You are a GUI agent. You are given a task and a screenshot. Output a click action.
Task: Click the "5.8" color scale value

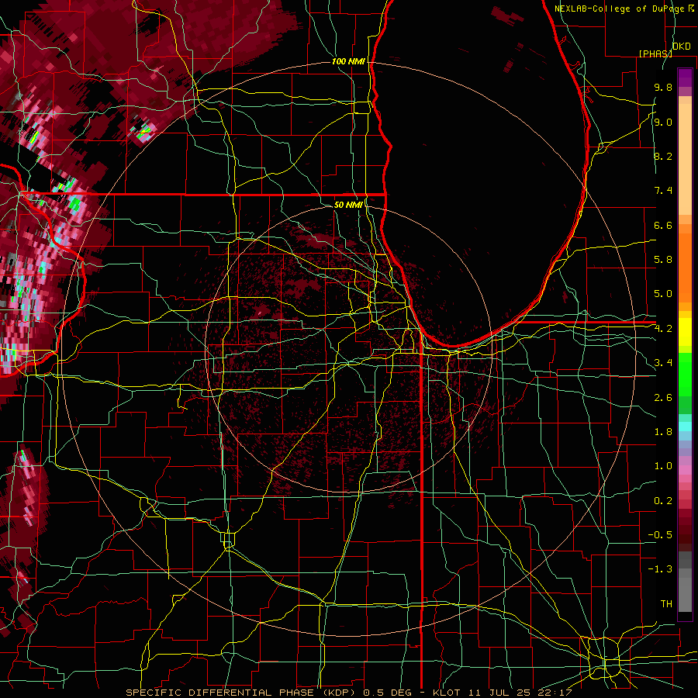(x=663, y=260)
